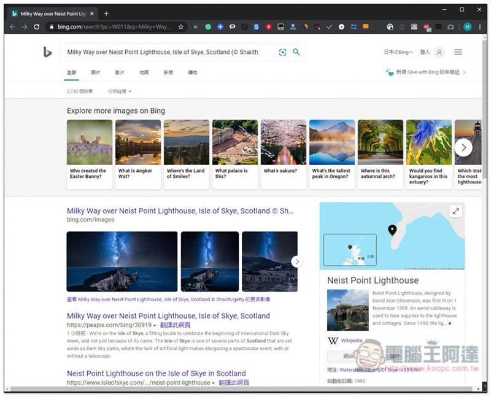
Task: Click the magnifier search icon
Action: pos(296,53)
